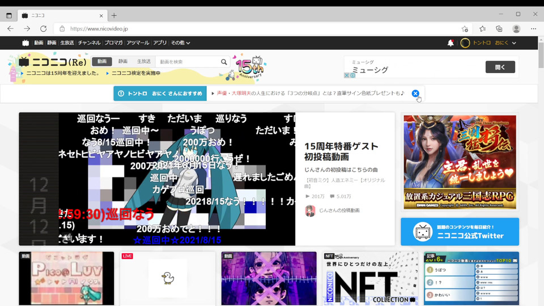This screenshot has width=544, height=306.
Task: Go back with the browser back arrow
Action: (x=10, y=29)
